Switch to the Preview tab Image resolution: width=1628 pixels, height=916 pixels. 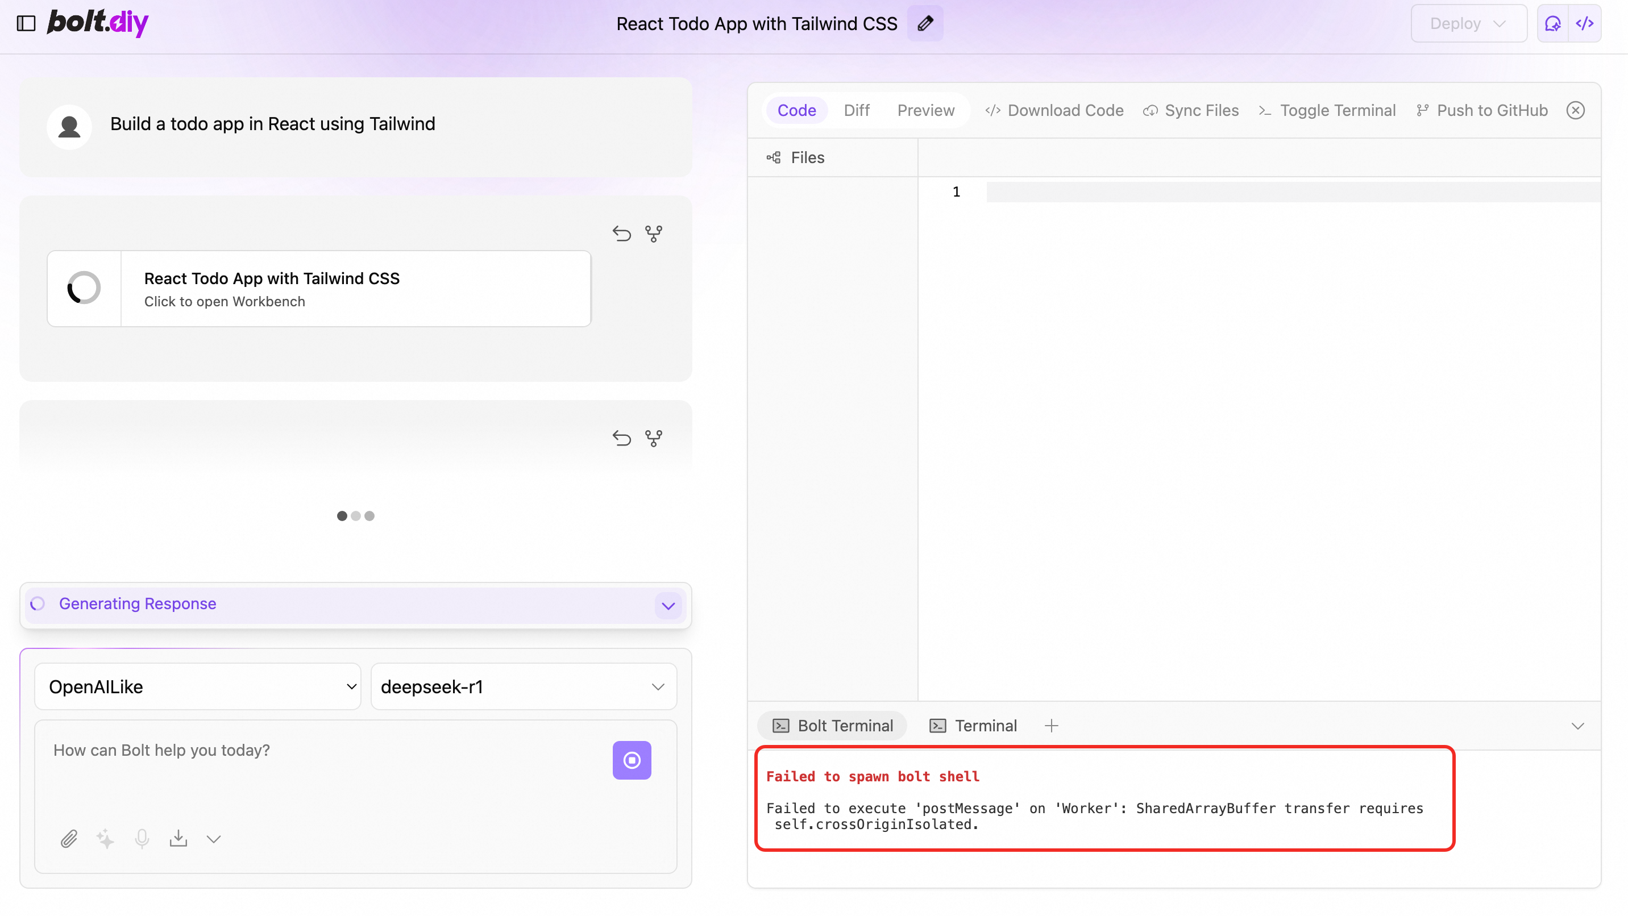coord(925,111)
